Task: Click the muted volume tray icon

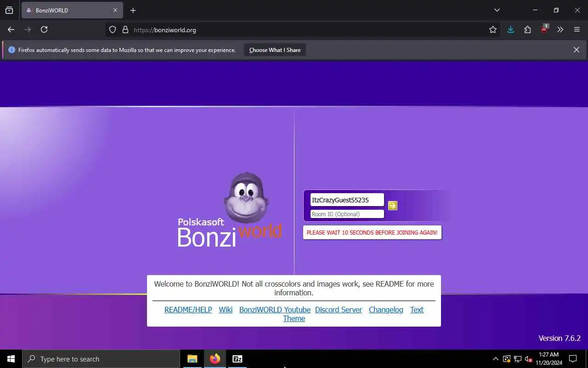Action: 528,359
